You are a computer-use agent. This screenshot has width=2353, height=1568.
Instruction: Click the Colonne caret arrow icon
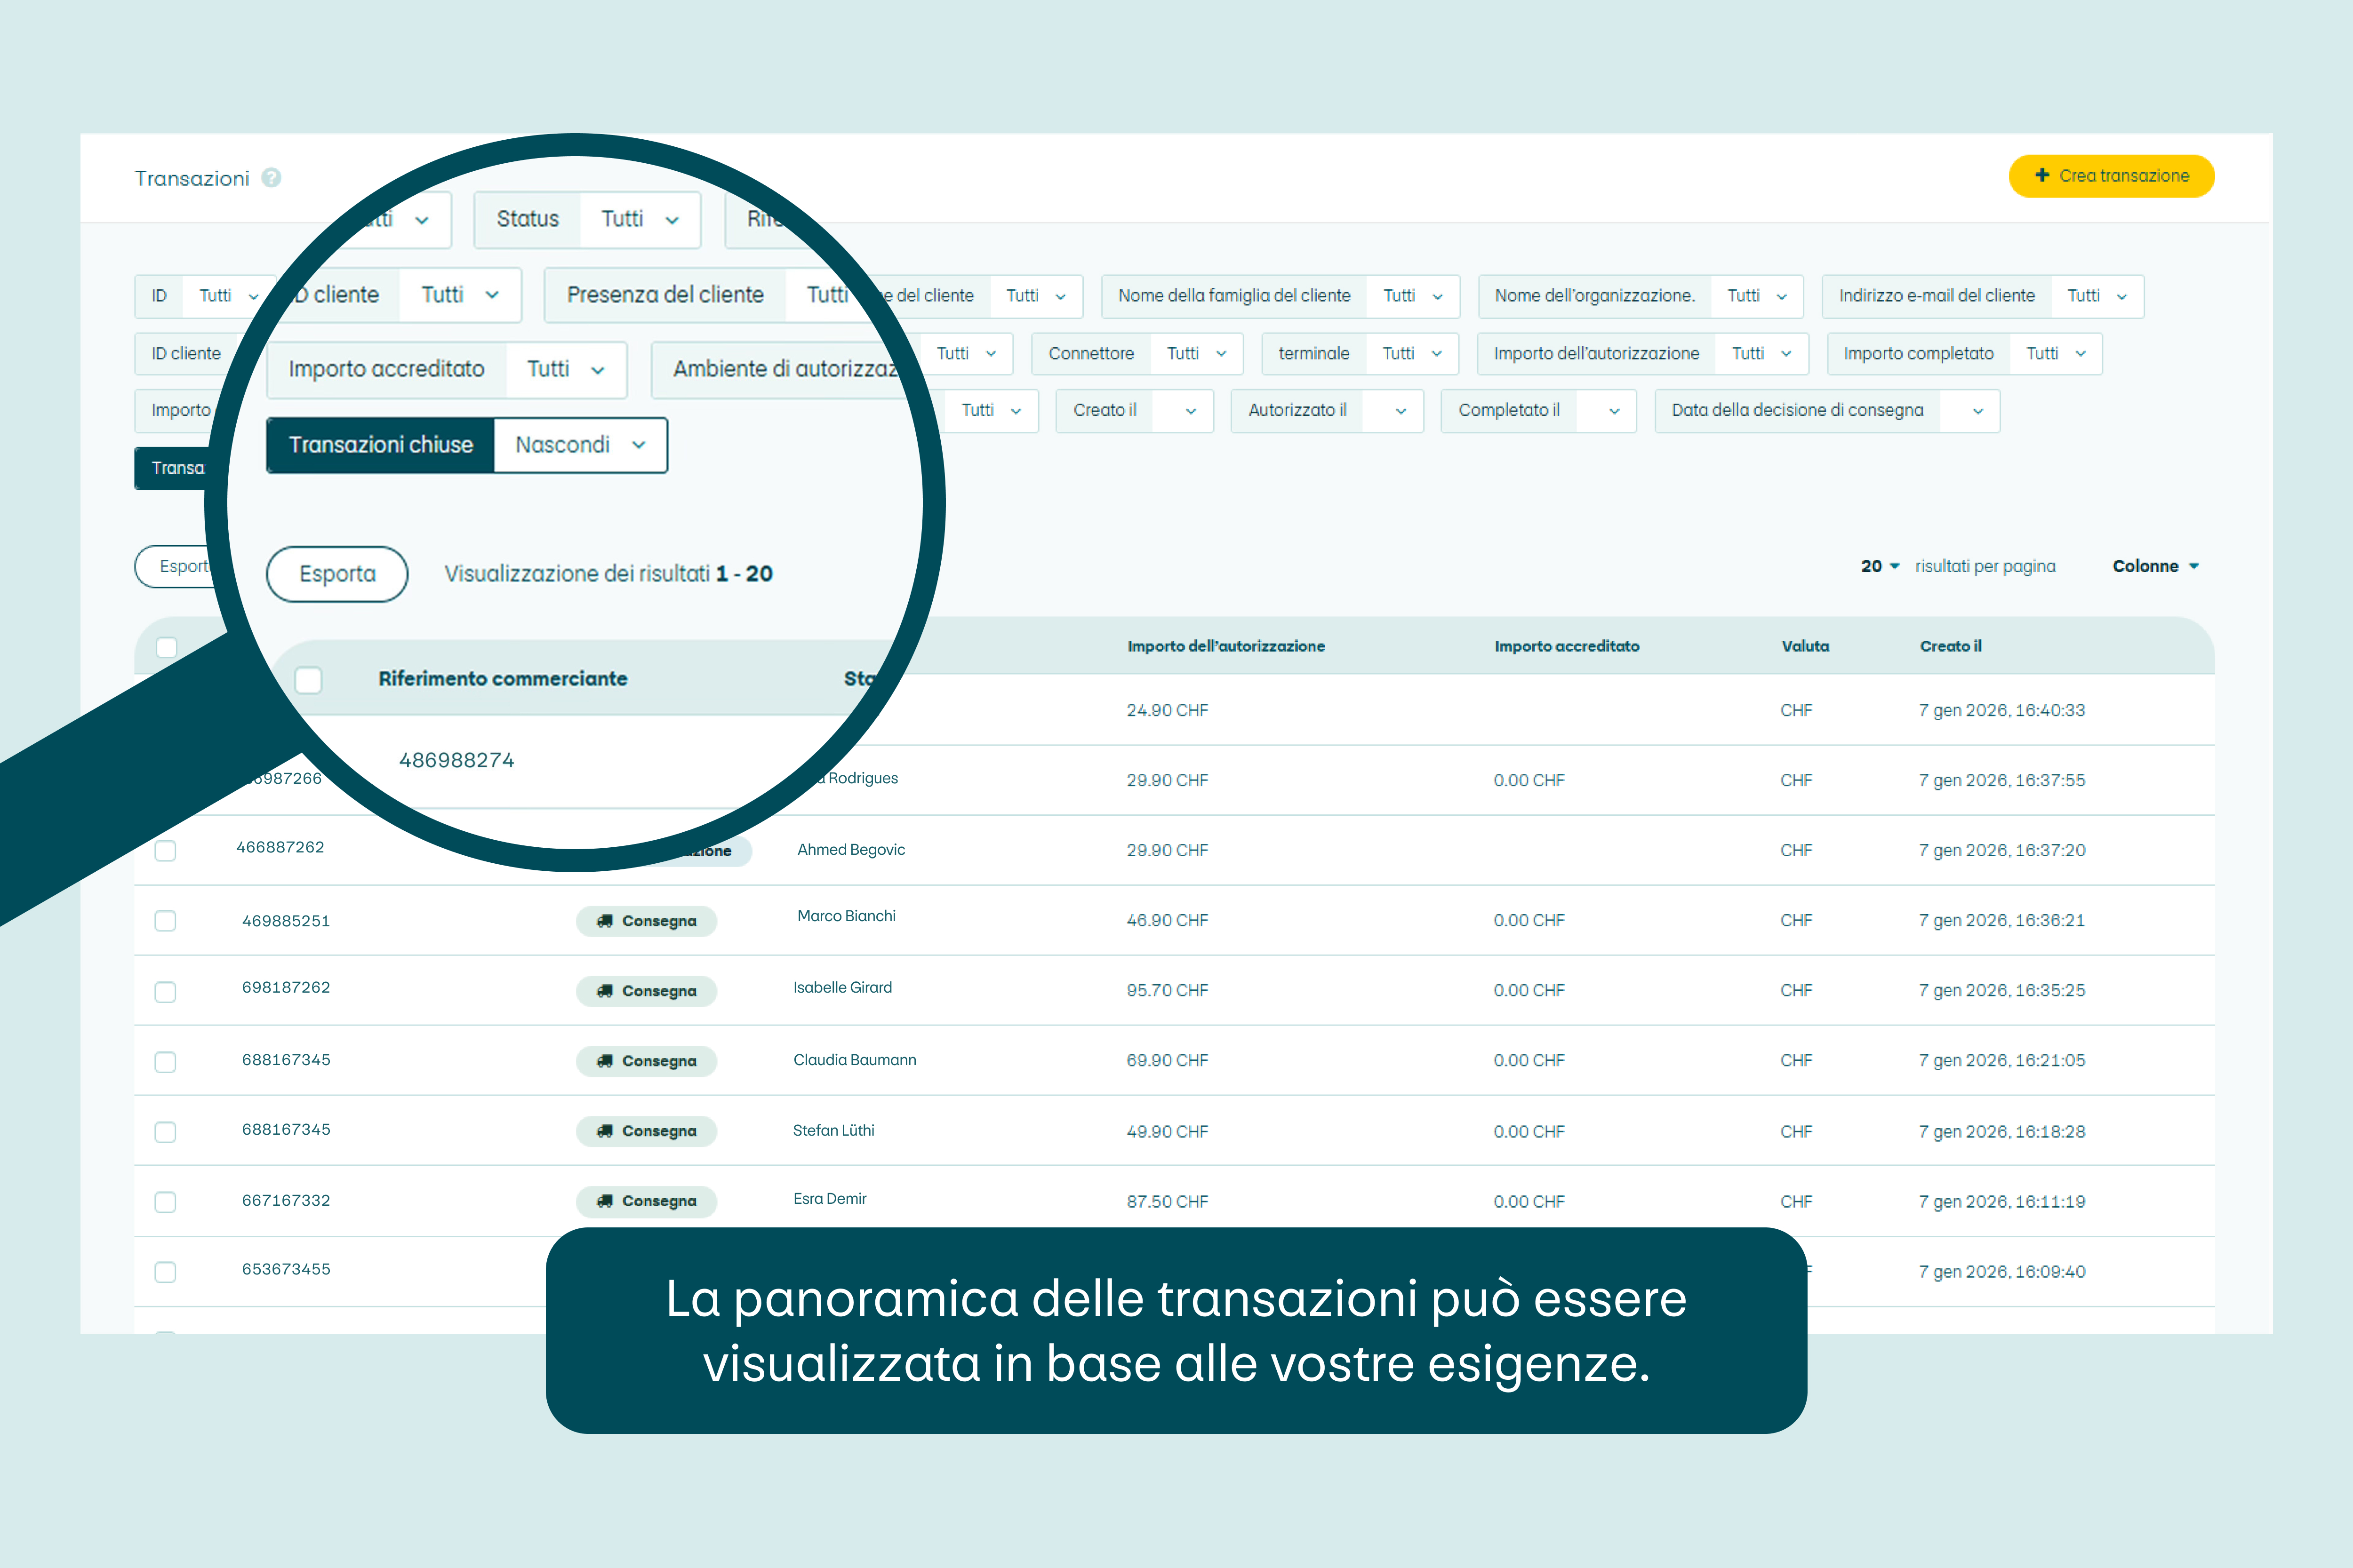2194,566
